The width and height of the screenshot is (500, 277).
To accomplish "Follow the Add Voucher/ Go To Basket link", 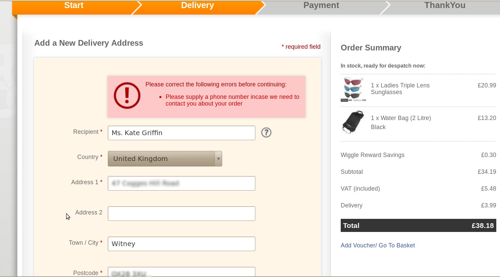I will click(378, 245).
